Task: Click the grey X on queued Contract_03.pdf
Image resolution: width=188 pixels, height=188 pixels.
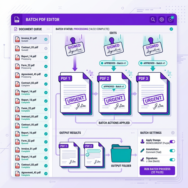Action: pos(46,48)
